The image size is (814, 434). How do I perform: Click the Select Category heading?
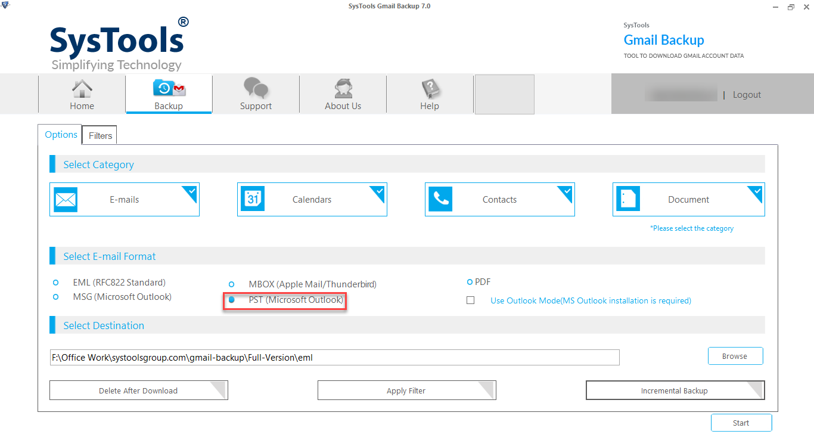tap(99, 165)
